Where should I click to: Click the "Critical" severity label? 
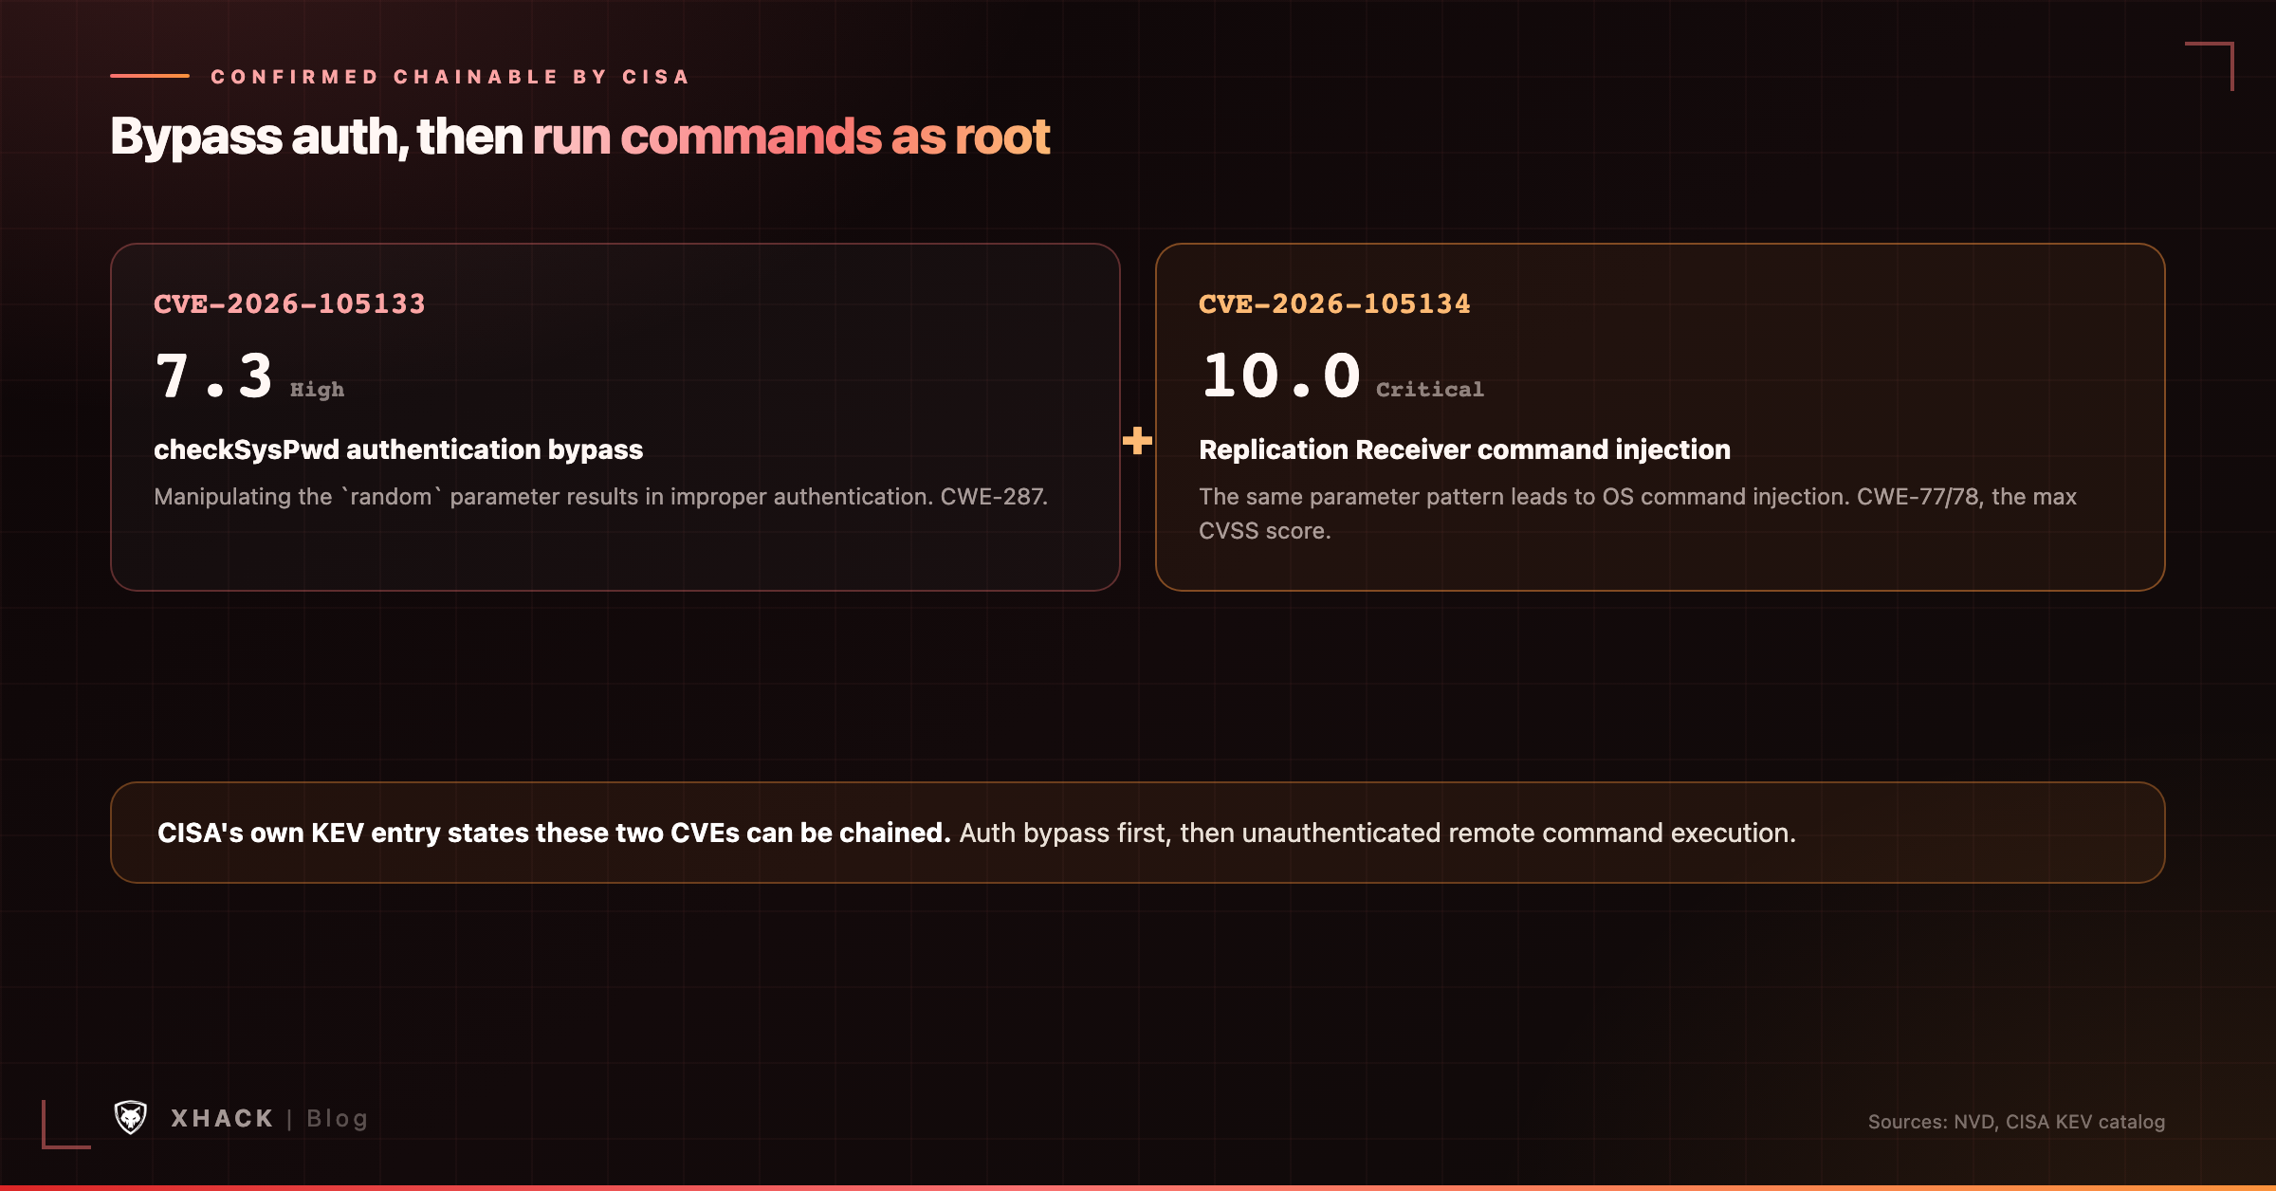[1430, 390]
